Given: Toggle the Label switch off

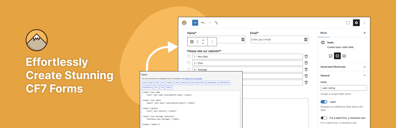Looking at the screenshot, I should tap(324, 102).
